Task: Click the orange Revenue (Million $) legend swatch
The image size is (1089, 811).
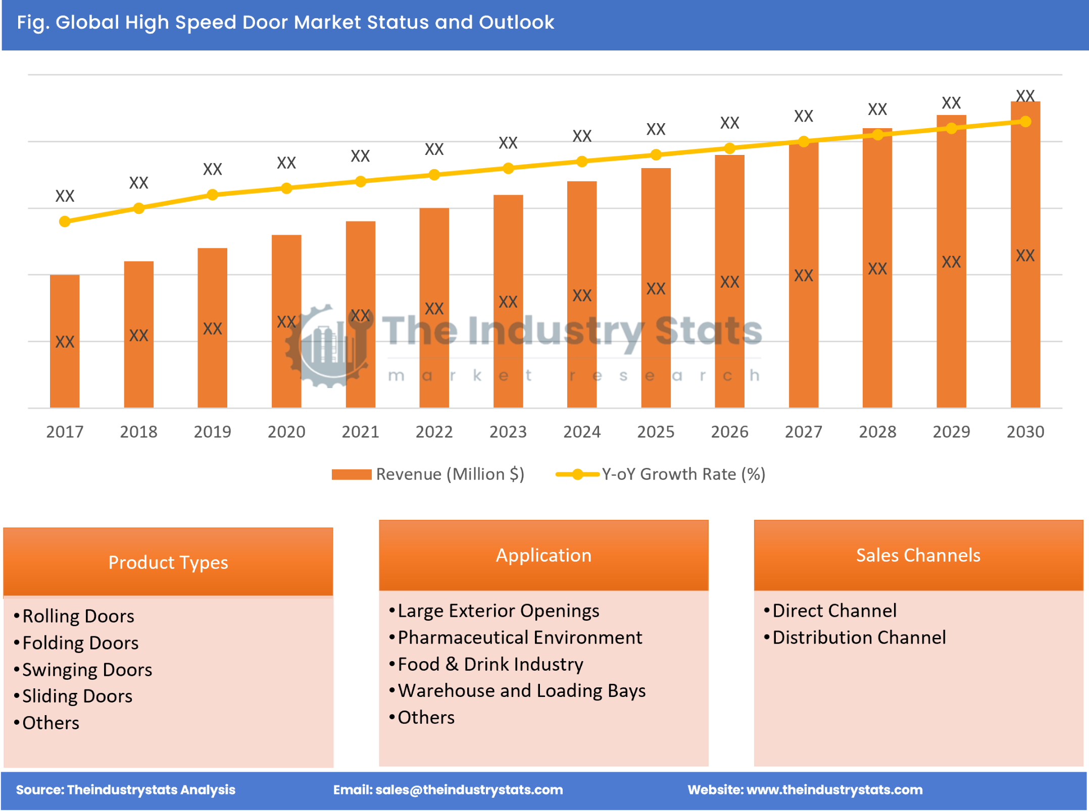Action: [x=351, y=474]
